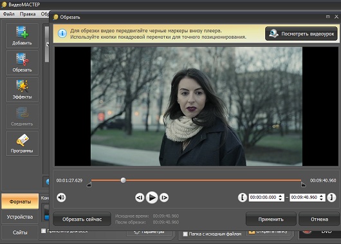Screen dimensions: 341x244
Task: Set trim start with left bracket button
Action: pyautogui.click(x=243, y=198)
